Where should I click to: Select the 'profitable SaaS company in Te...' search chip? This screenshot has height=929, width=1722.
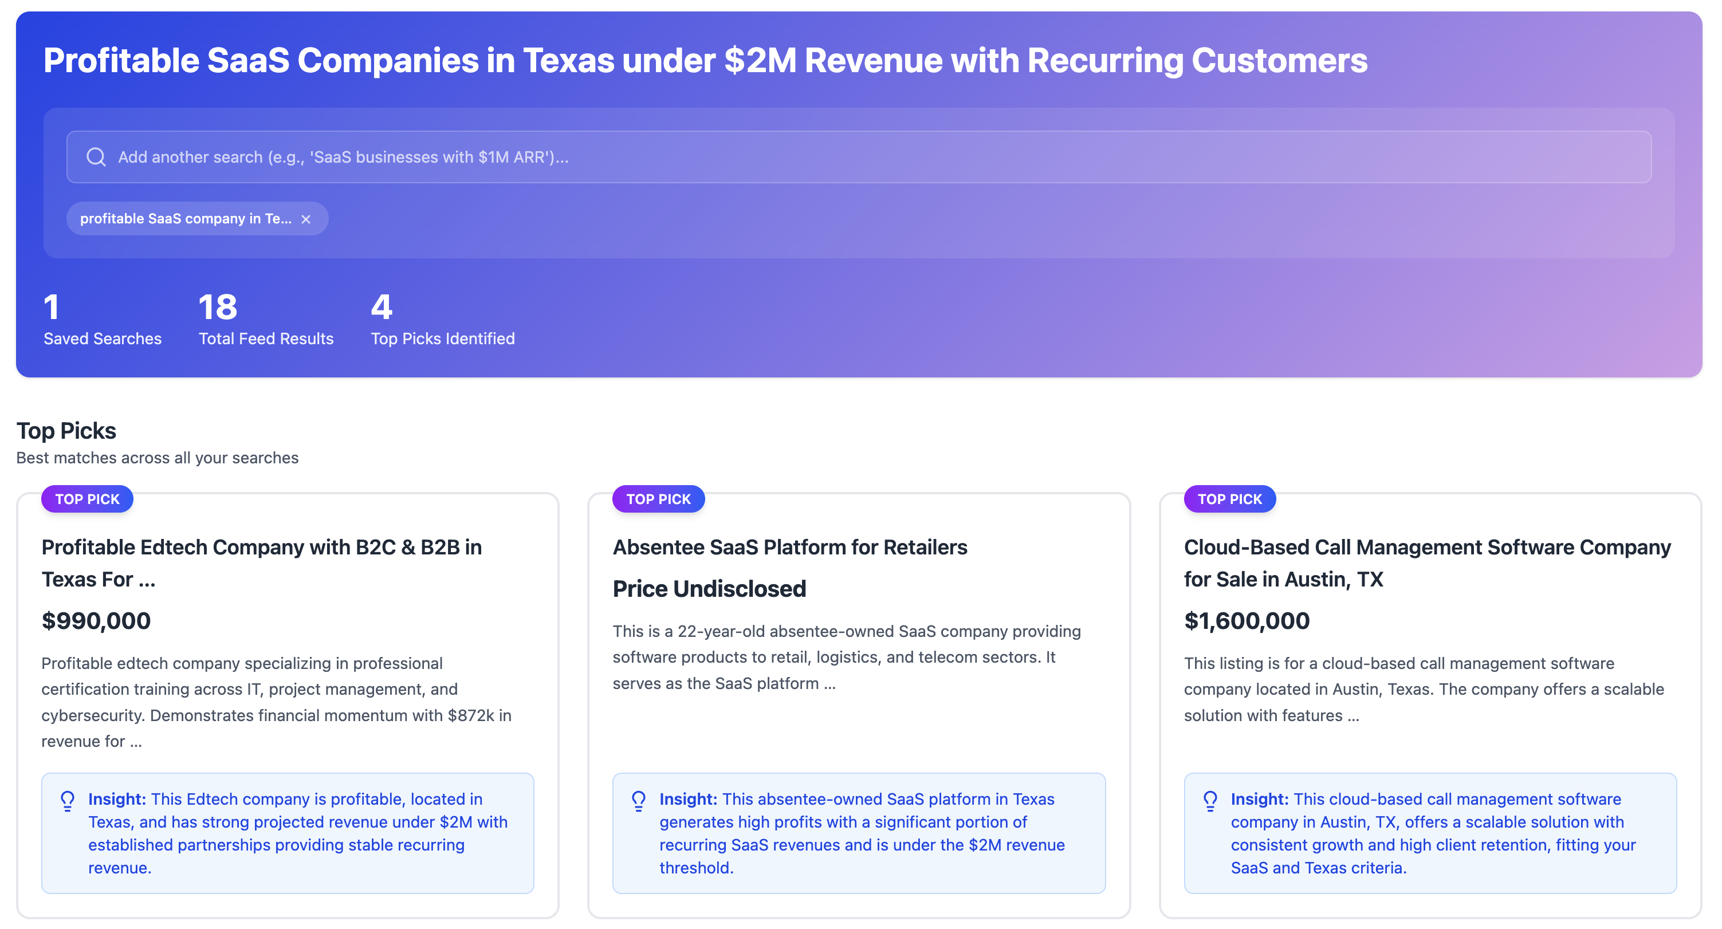pyautogui.click(x=185, y=219)
